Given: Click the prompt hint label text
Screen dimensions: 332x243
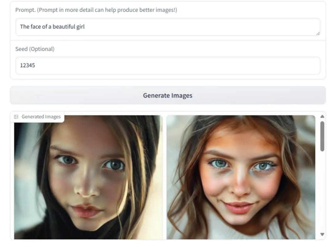Looking at the screenshot, I should pyautogui.click(x=96, y=10).
